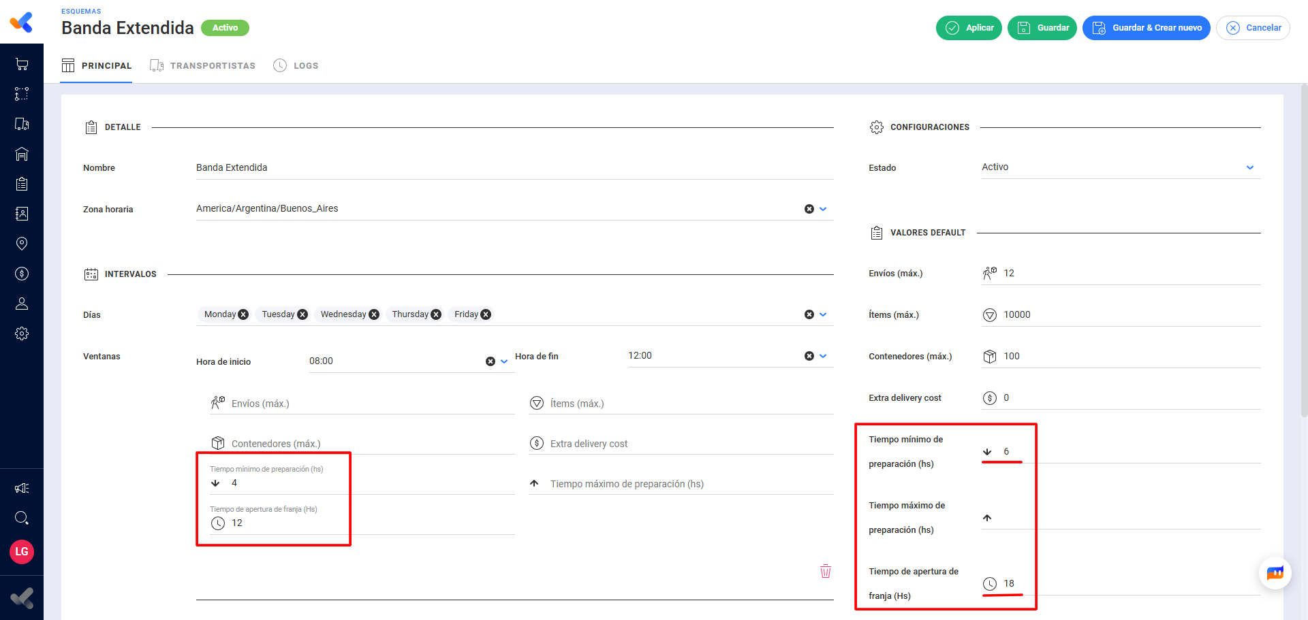Edit window Tiempo mínimo de preparación 4
This screenshot has height=620, width=1308.
click(x=362, y=483)
